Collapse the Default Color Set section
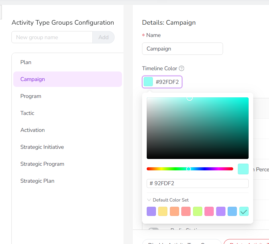 168,200
